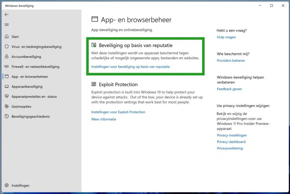Screen dimensions: 290x194
Task: Click the heart icon for Apparaatprestaties
Action: pos(7,96)
